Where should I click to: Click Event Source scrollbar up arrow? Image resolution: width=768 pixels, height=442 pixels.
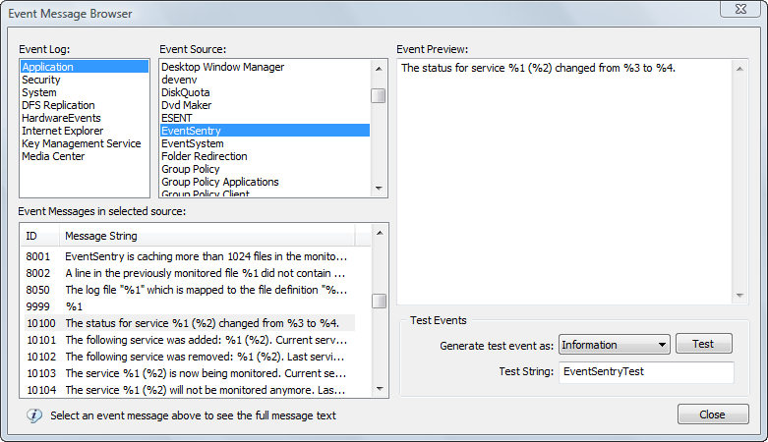tap(379, 69)
